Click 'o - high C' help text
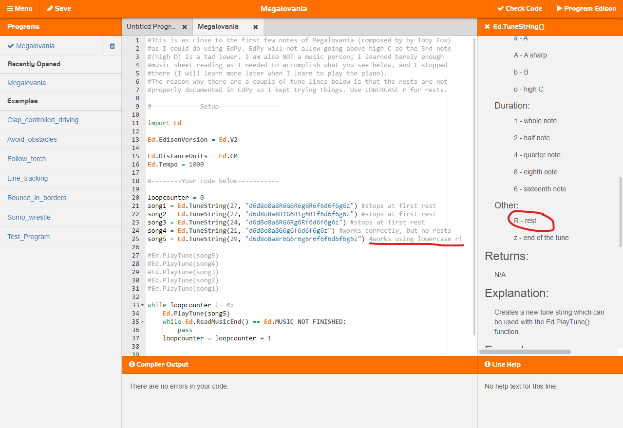This screenshot has height=428, width=623. point(529,89)
